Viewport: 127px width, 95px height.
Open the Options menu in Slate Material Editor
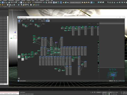(40, 19)
